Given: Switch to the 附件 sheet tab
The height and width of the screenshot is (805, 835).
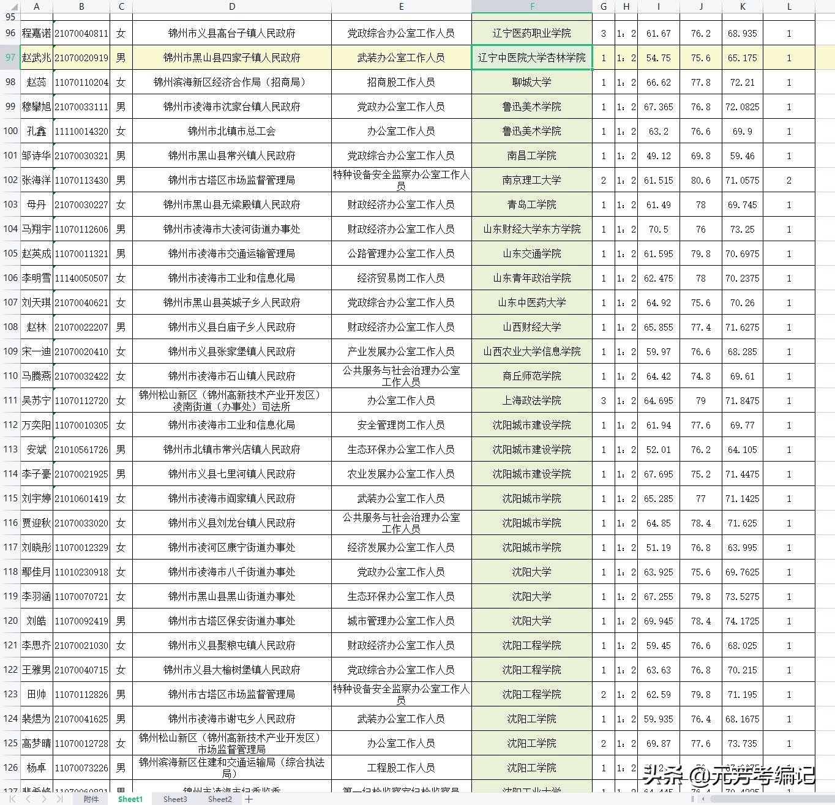Looking at the screenshot, I should pos(91,799).
